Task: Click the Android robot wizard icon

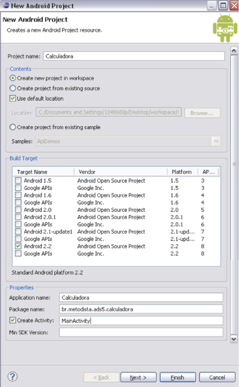Action: [x=225, y=28]
